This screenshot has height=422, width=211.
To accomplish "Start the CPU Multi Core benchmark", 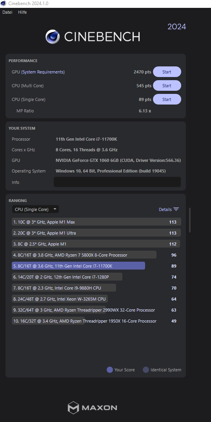I will 167,86.
